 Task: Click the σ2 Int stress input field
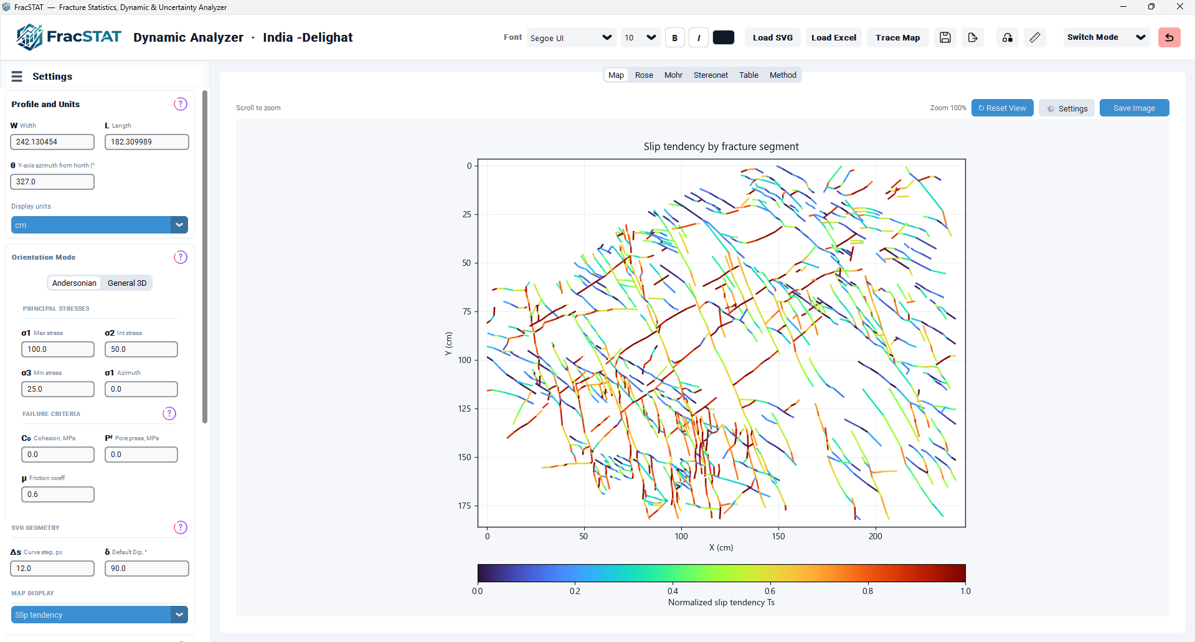141,349
